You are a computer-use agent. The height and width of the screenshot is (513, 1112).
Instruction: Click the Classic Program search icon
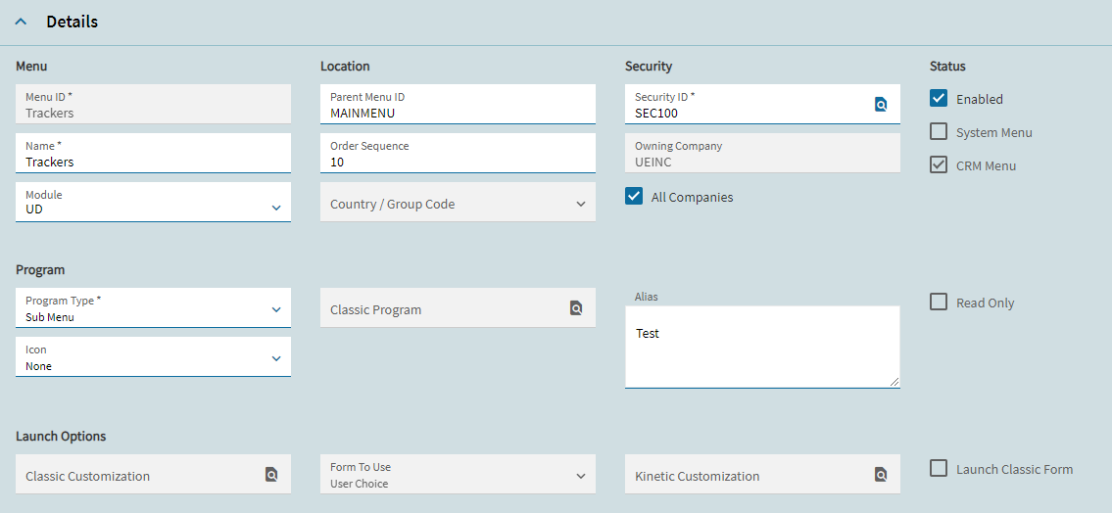click(576, 307)
